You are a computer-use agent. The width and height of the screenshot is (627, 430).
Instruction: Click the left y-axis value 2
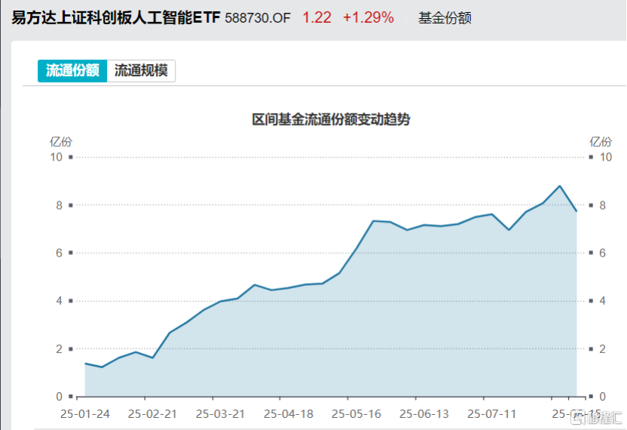pyautogui.click(x=60, y=349)
